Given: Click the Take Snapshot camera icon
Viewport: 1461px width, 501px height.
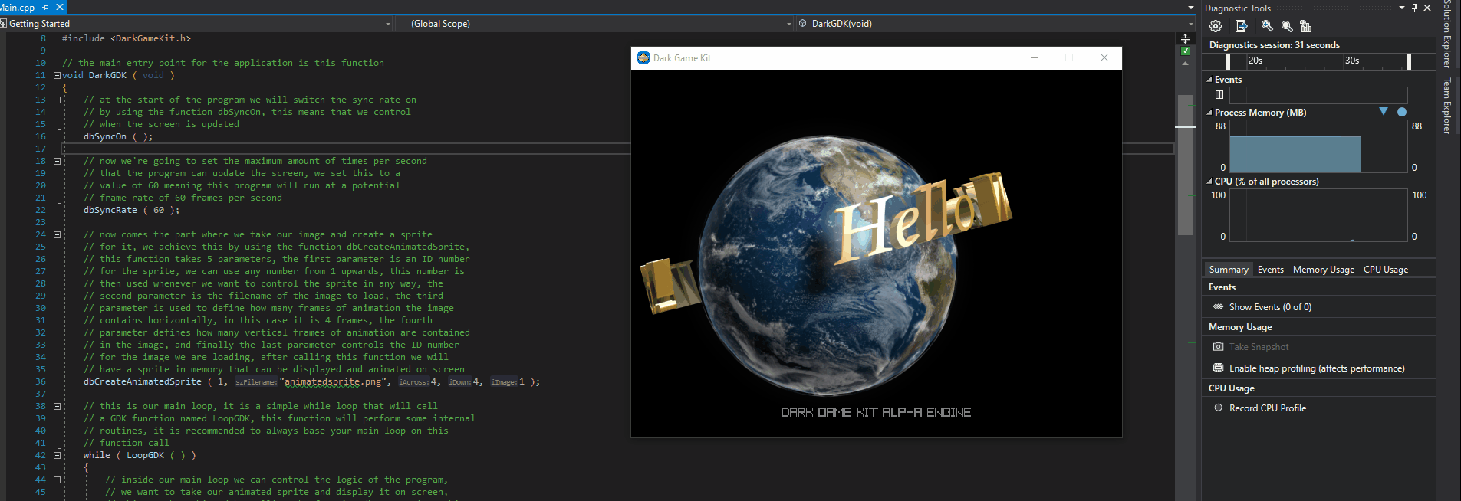Looking at the screenshot, I should point(1219,347).
